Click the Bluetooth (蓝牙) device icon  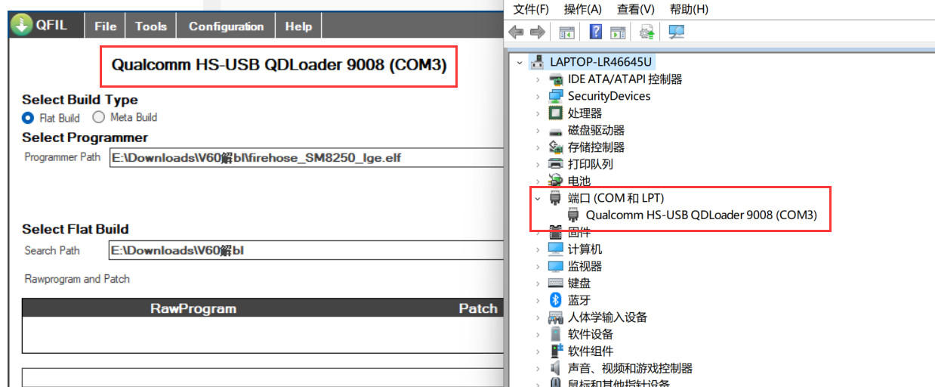coord(556,300)
